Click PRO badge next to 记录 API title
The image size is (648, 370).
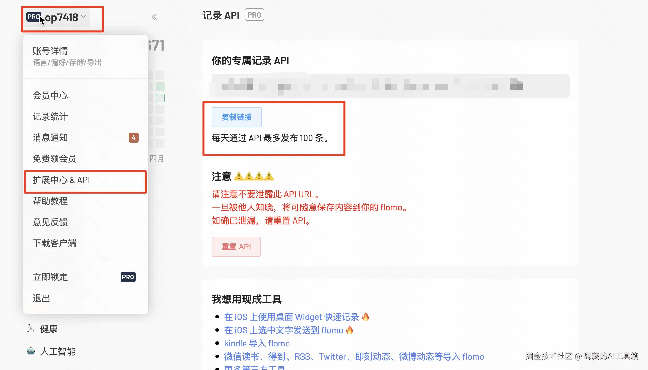click(x=254, y=15)
